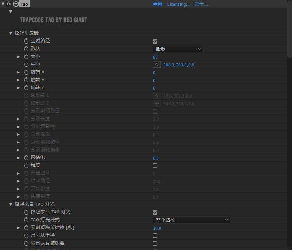Click the 路径生成器 group label
Viewport: 292px width, 250px height.
26,33
